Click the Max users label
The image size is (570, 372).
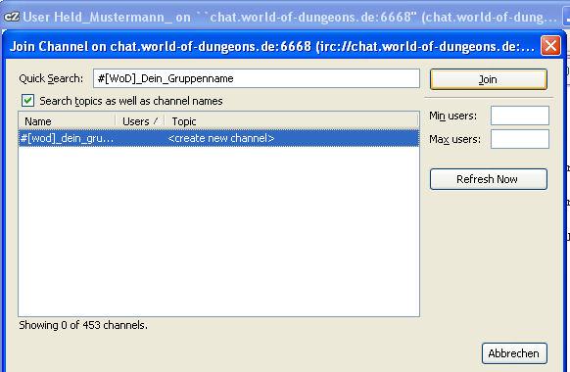pyautogui.click(x=454, y=139)
